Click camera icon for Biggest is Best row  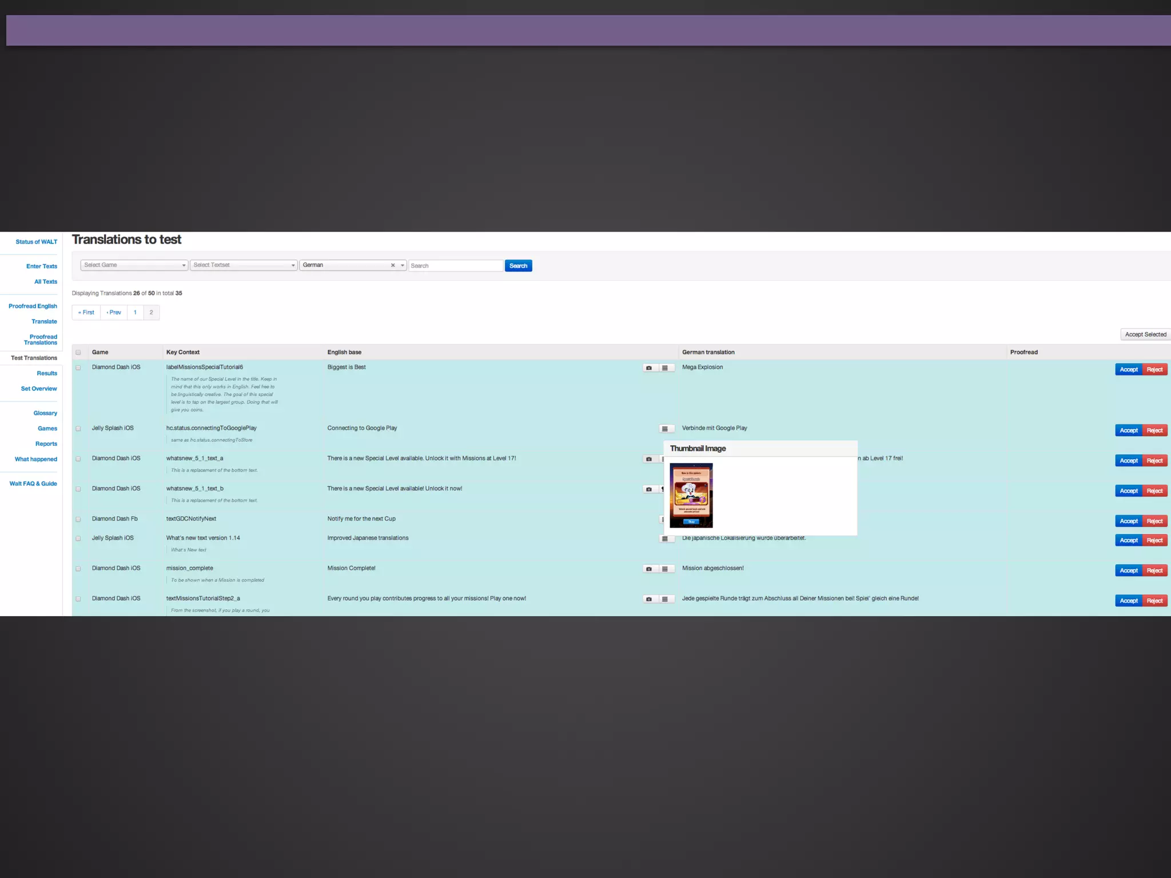648,368
